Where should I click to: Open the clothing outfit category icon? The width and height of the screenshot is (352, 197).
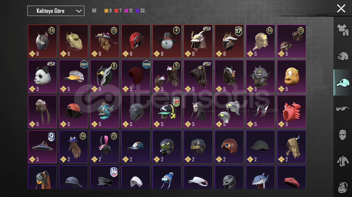[343, 30]
